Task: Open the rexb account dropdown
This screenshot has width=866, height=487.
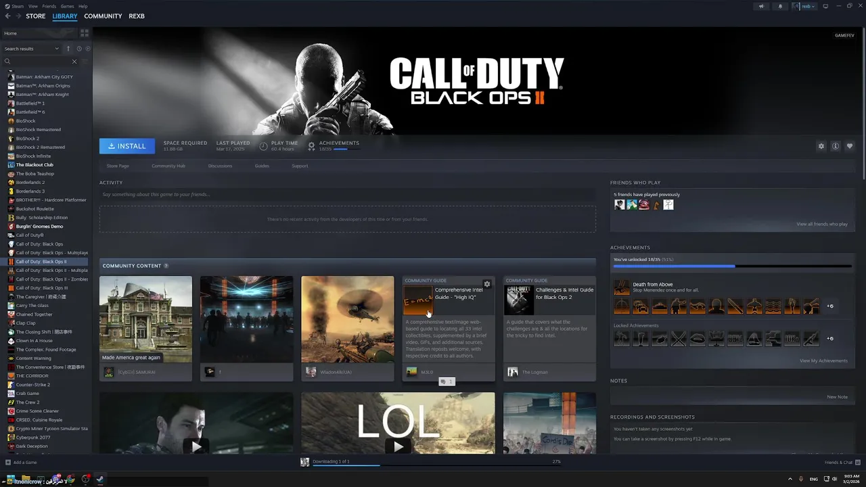Action: pos(804,6)
